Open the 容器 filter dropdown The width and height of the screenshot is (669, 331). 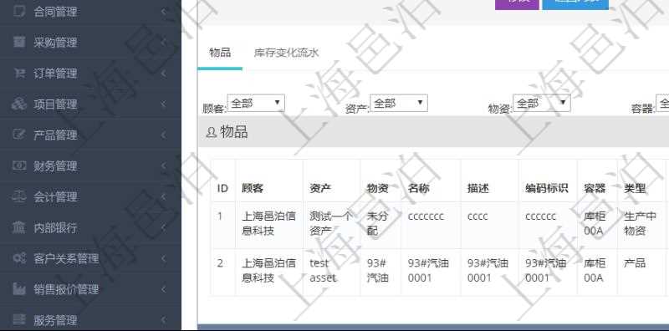coord(662,103)
